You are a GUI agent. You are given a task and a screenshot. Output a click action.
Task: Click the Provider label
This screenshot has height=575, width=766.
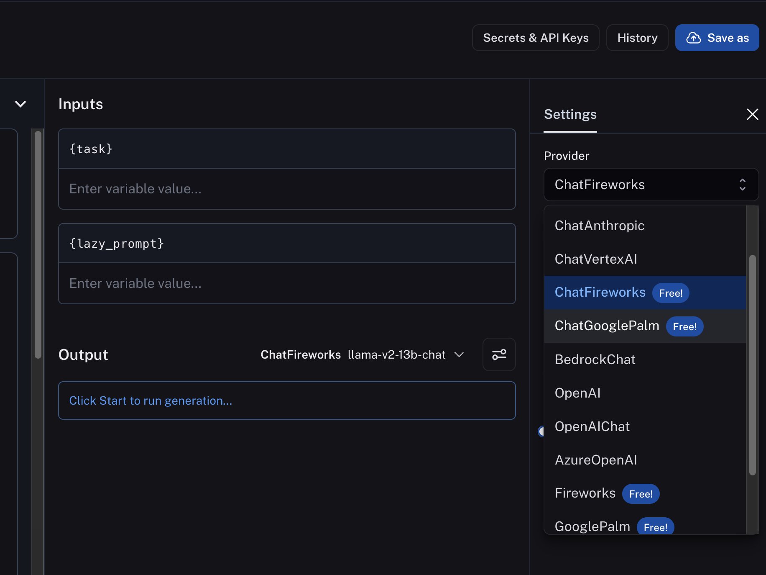pyautogui.click(x=566, y=156)
